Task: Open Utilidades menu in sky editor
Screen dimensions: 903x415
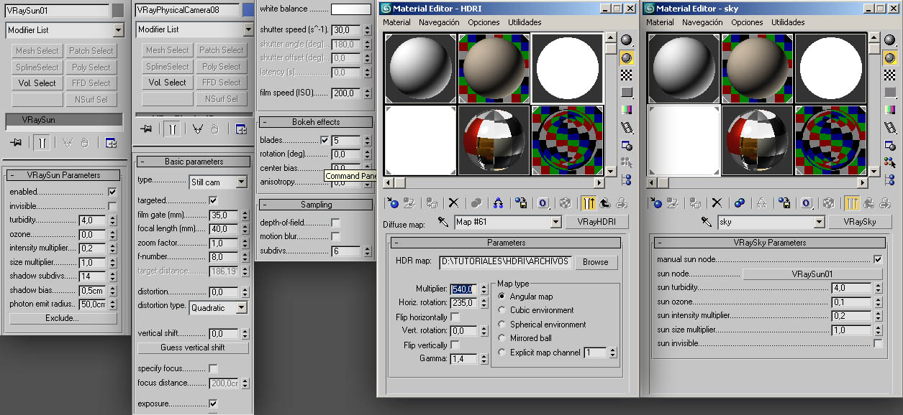Action: (x=788, y=22)
